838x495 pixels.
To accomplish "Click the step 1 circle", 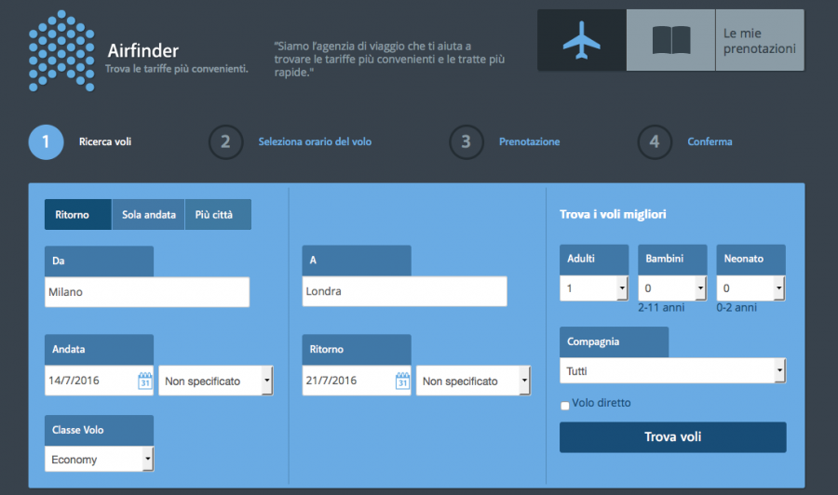I will 46,142.
